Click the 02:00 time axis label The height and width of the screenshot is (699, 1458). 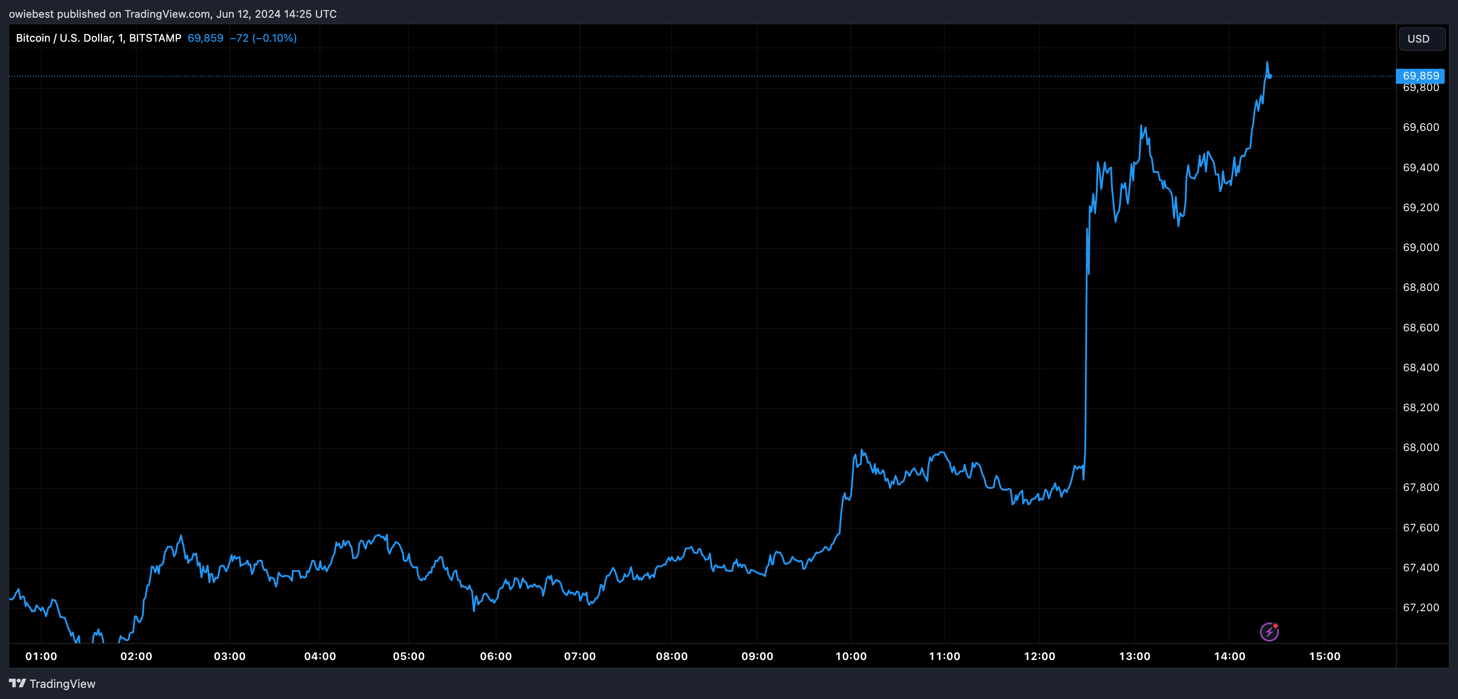click(x=136, y=656)
